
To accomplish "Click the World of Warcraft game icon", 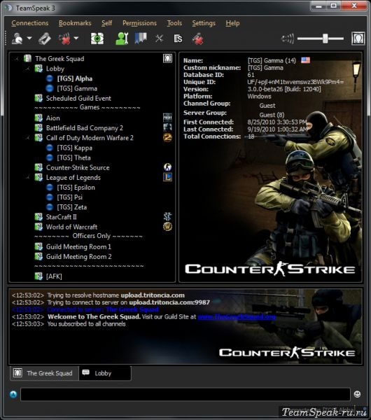I will coord(168,227).
